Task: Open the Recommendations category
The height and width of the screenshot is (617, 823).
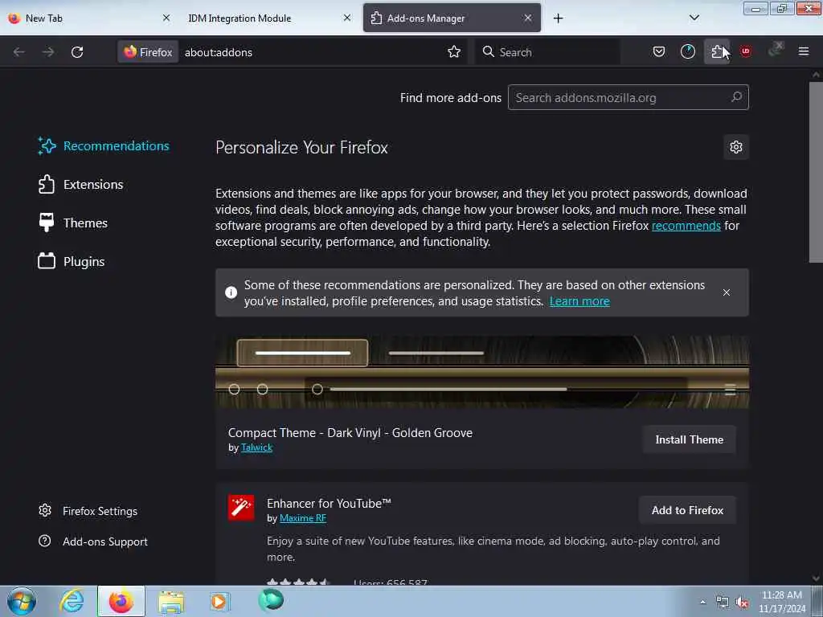Action: click(104, 146)
